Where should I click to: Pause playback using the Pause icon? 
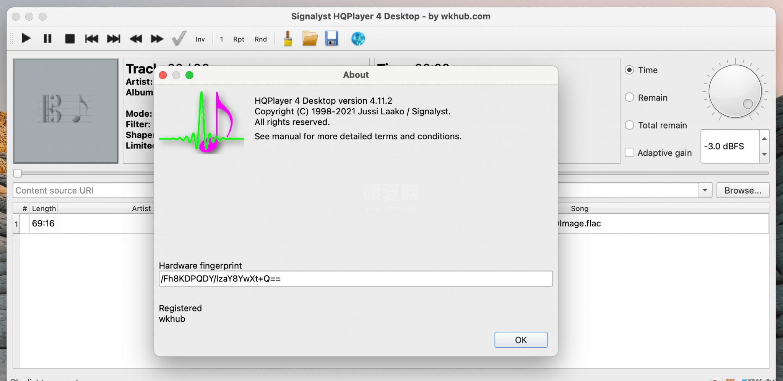coord(47,39)
